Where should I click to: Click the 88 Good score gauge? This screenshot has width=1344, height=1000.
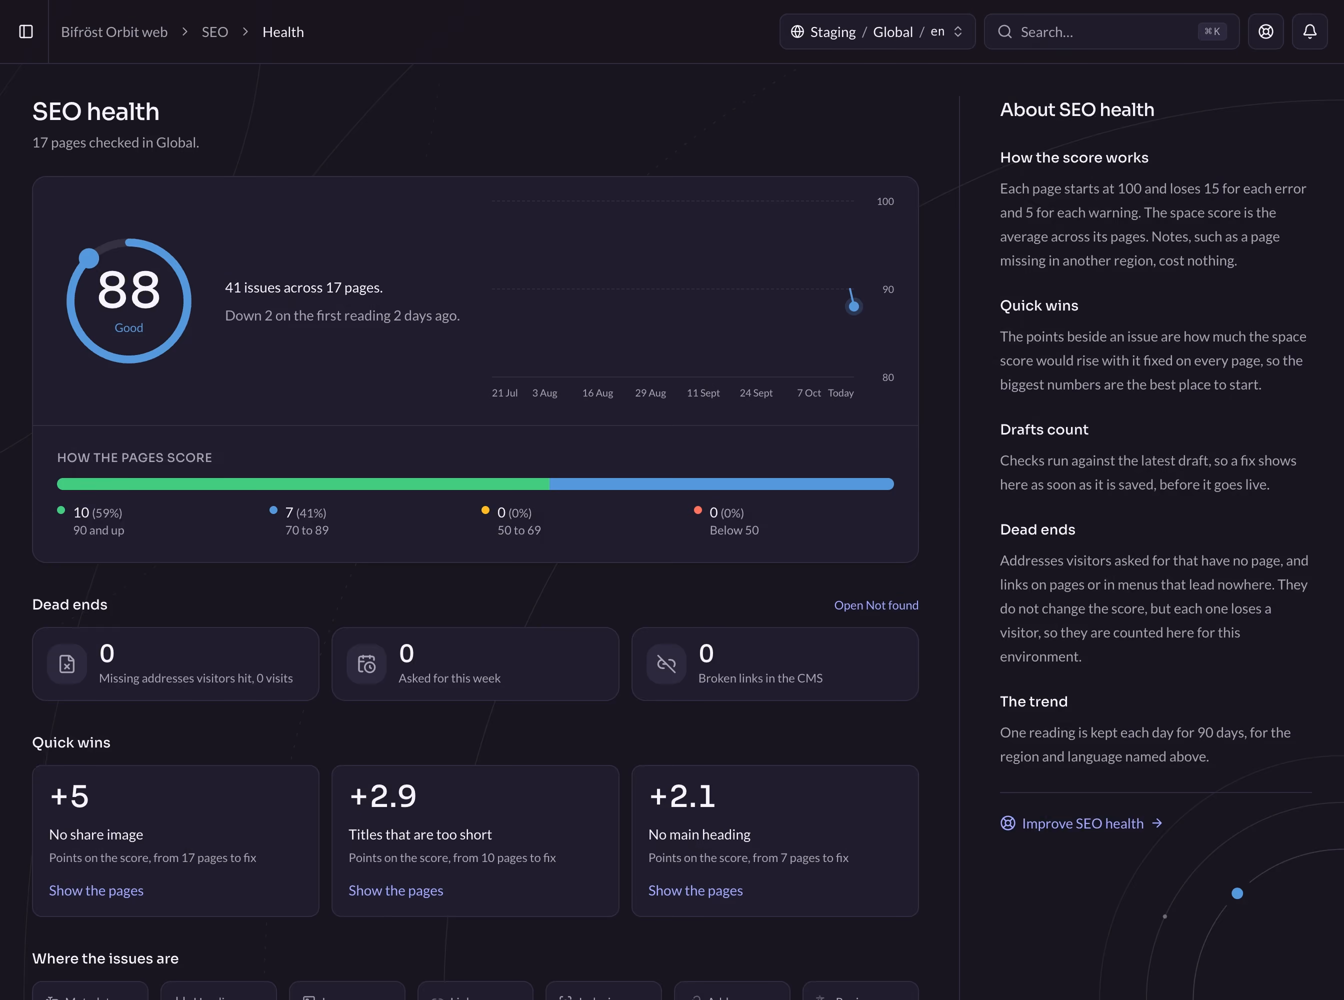tap(129, 301)
